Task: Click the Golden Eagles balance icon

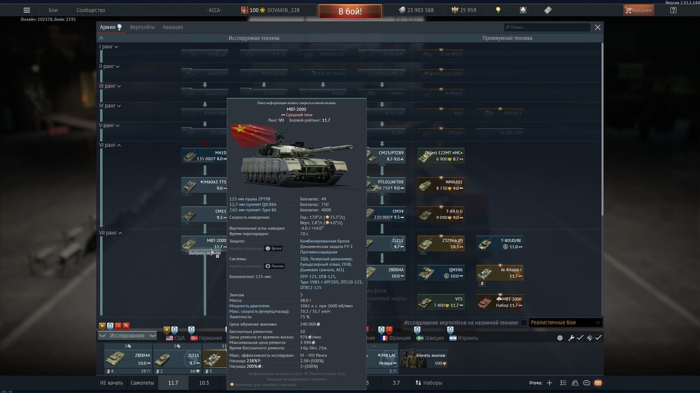Action: [x=454, y=10]
